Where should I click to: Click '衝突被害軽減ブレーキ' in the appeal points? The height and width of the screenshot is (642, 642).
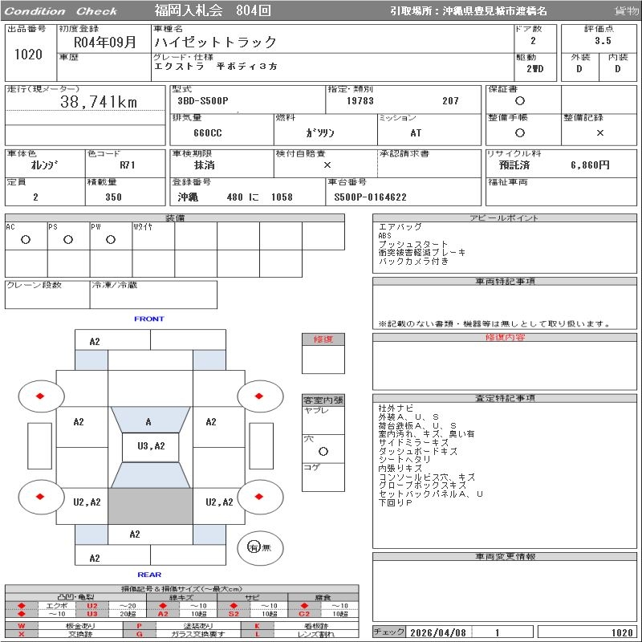[422, 253]
